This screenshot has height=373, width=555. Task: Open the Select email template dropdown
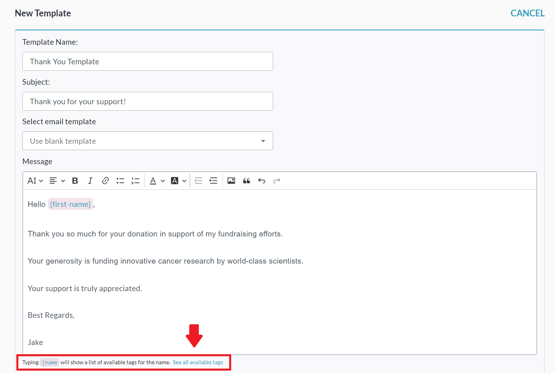[x=147, y=141]
